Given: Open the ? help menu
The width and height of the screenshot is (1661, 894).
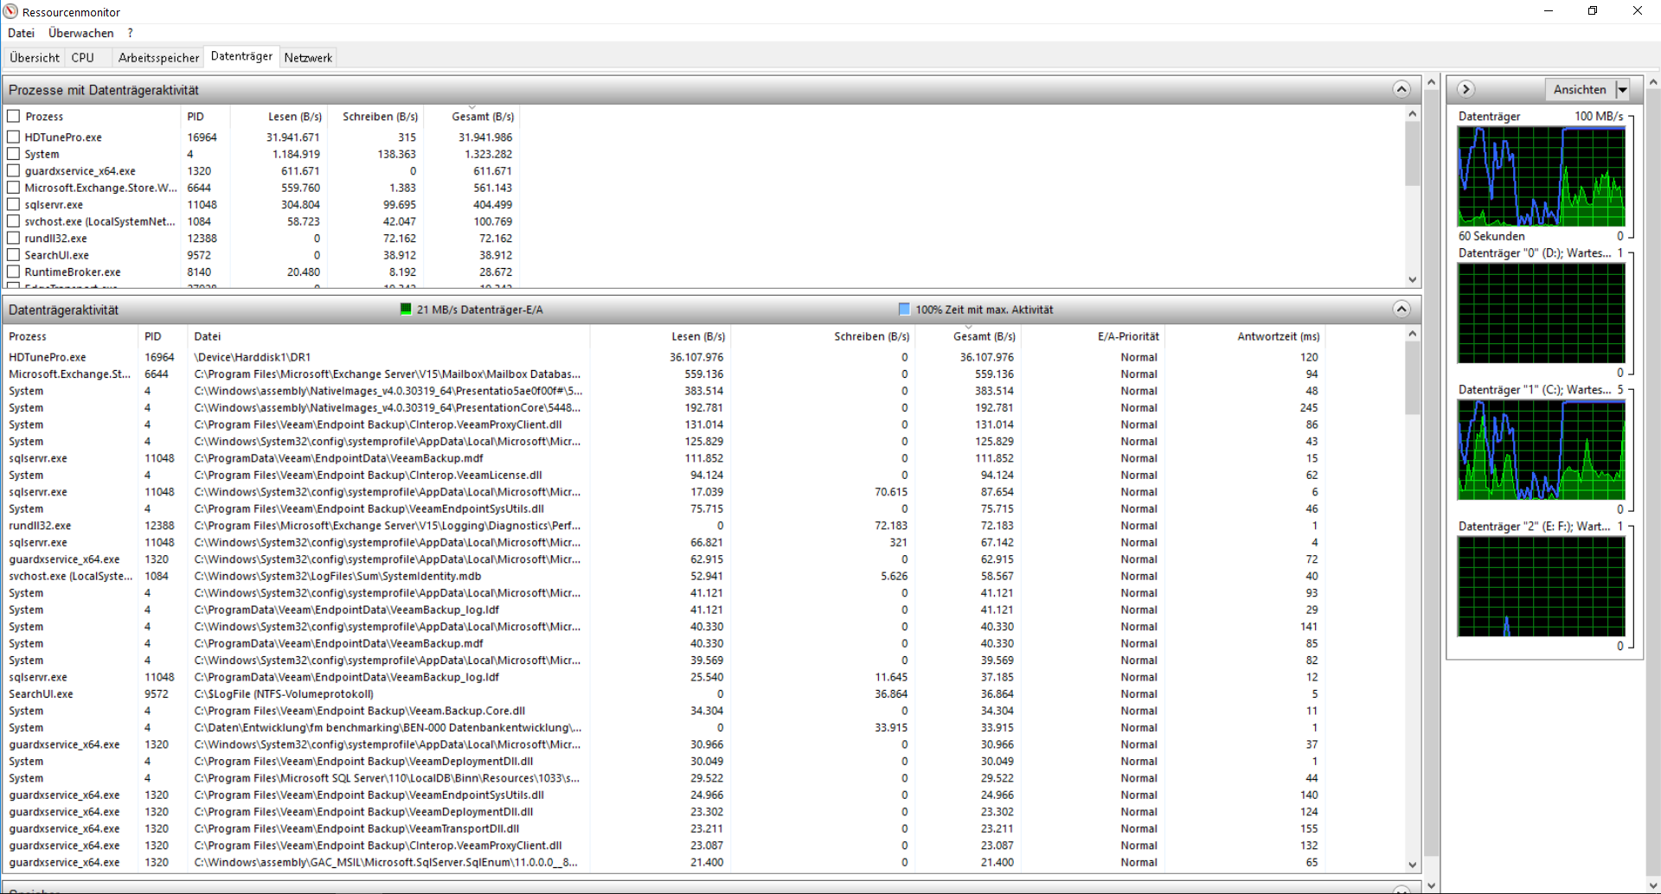Looking at the screenshot, I should tap(129, 33).
